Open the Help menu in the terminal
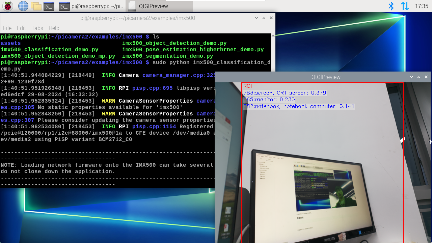Image resolution: width=432 pixels, height=243 pixels. 54,28
